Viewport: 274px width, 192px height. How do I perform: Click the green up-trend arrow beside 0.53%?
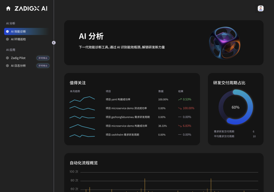pyautogui.click(x=180, y=99)
